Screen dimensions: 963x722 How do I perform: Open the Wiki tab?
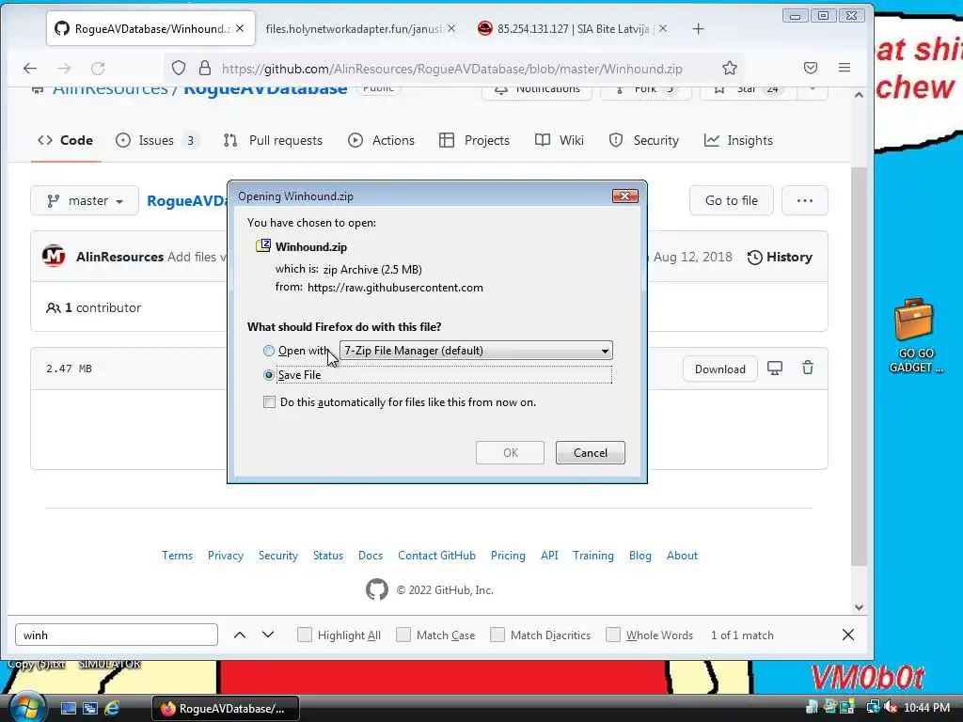point(560,141)
